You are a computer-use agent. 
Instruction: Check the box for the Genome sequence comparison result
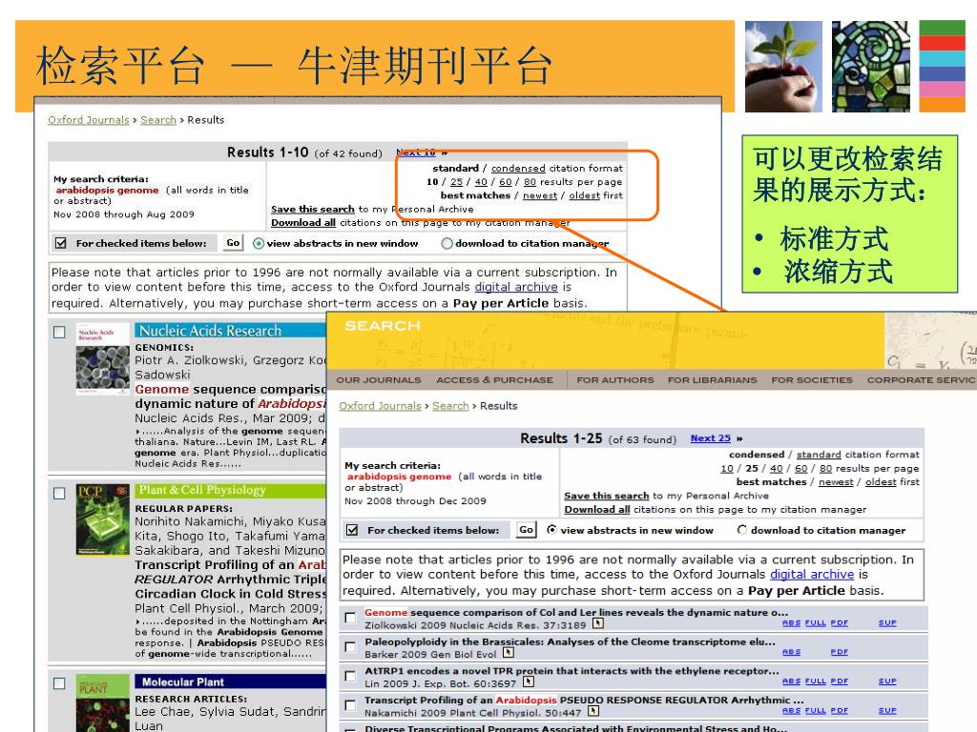tap(350, 618)
